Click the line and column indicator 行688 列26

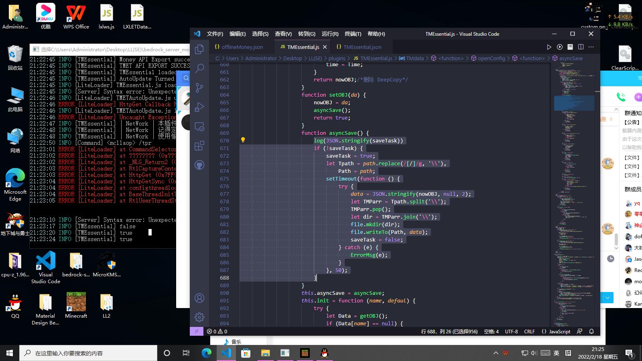pyautogui.click(x=449, y=331)
